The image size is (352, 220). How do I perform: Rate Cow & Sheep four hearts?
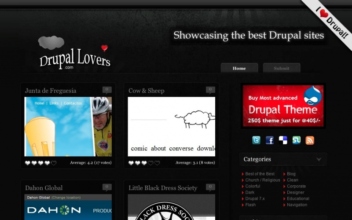pos(150,163)
